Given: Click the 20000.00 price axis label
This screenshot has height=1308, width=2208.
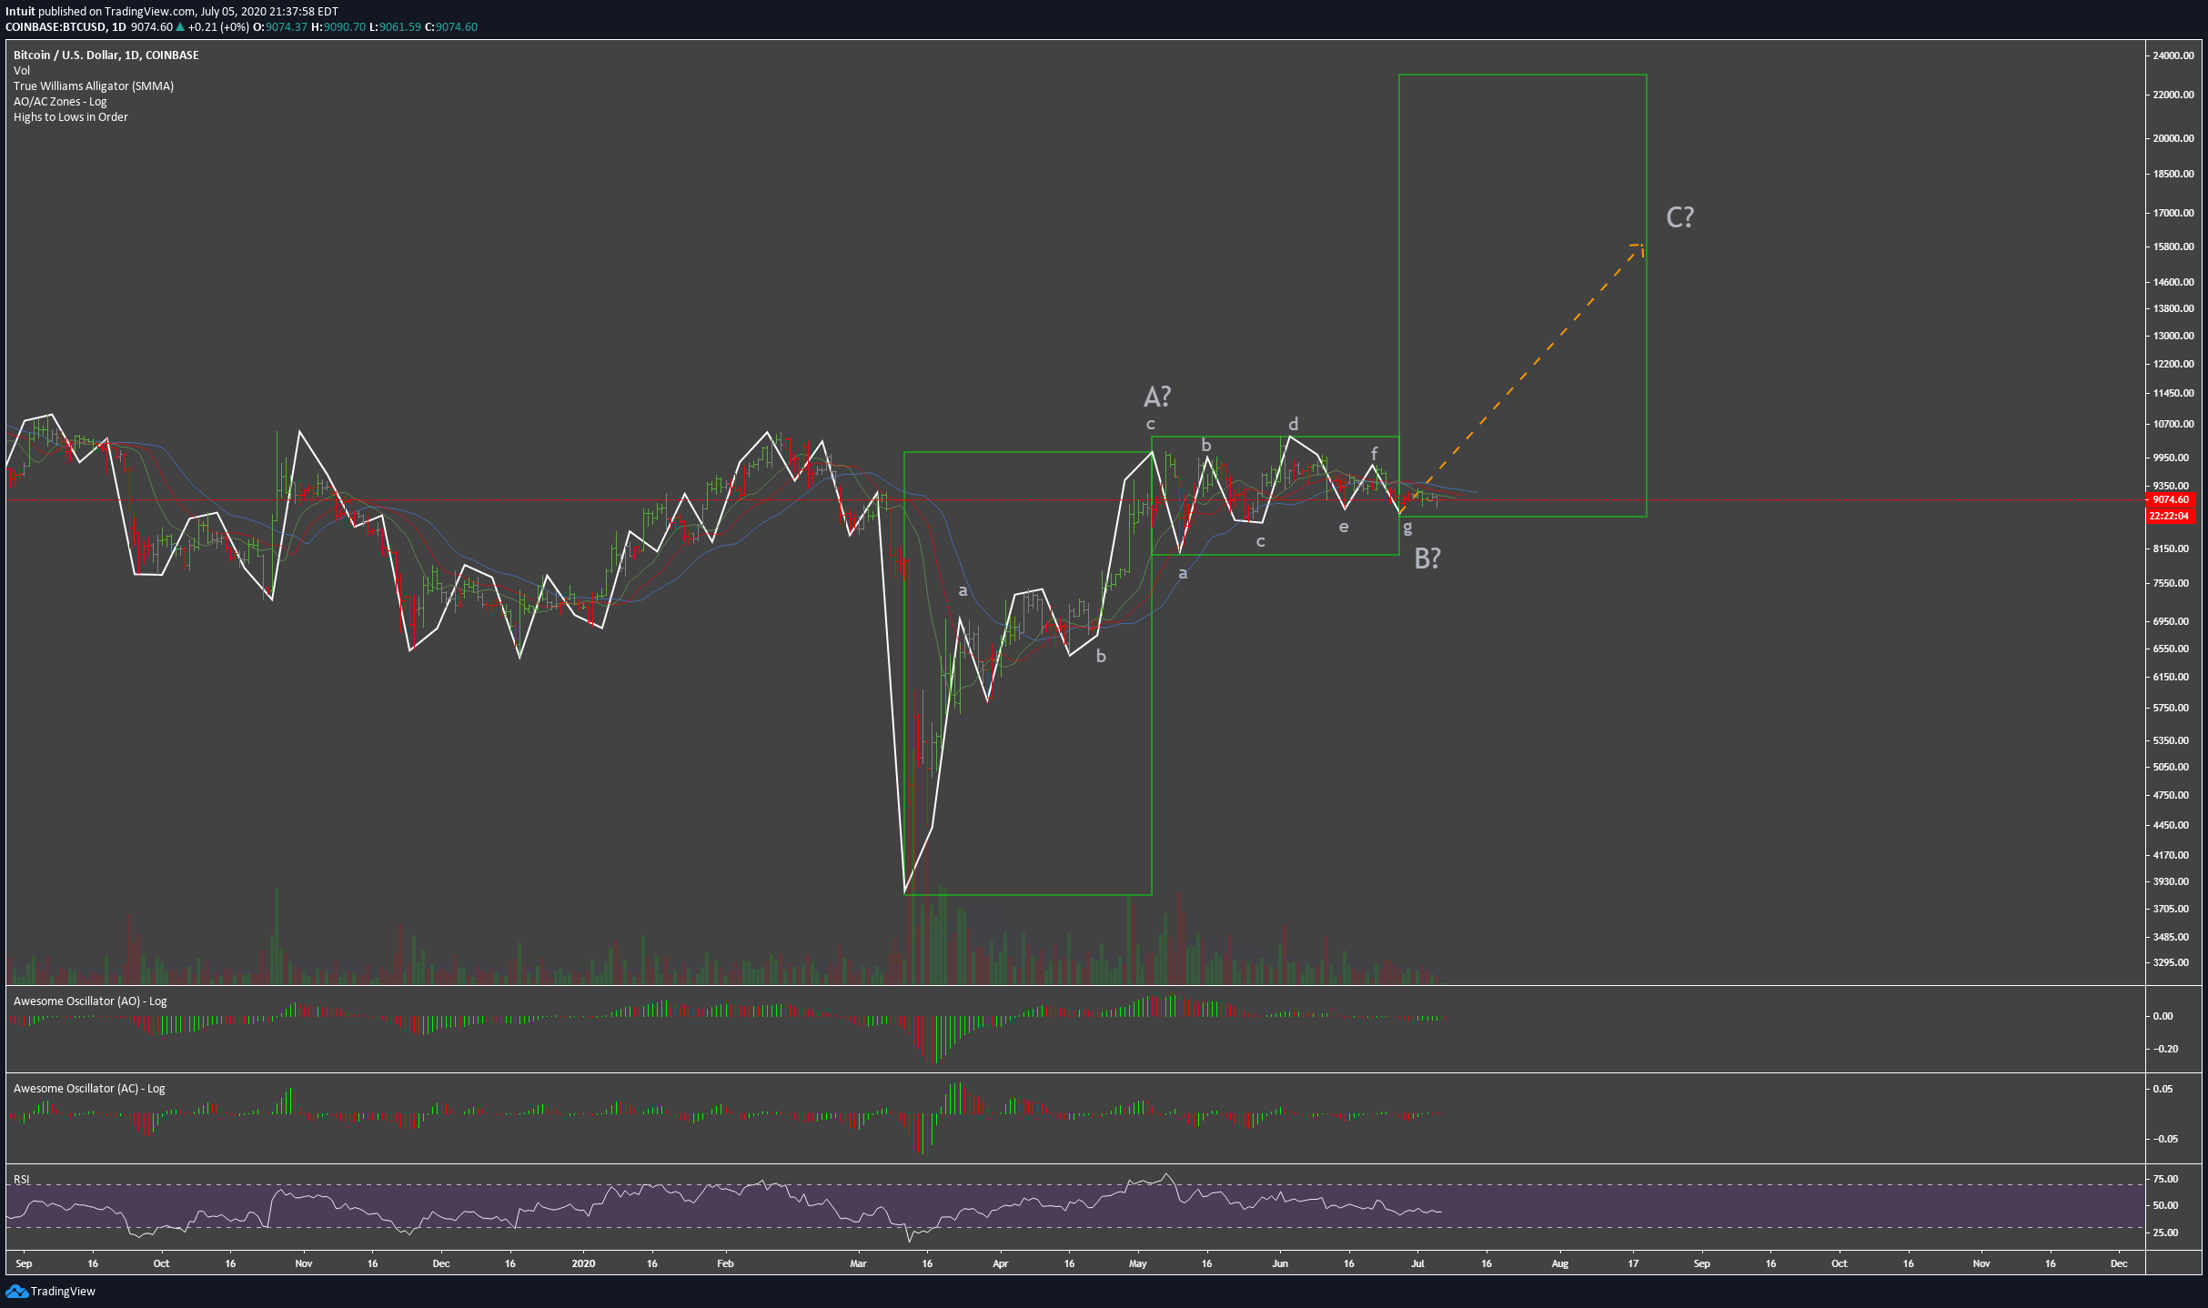Looking at the screenshot, I should pyautogui.click(x=2173, y=138).
